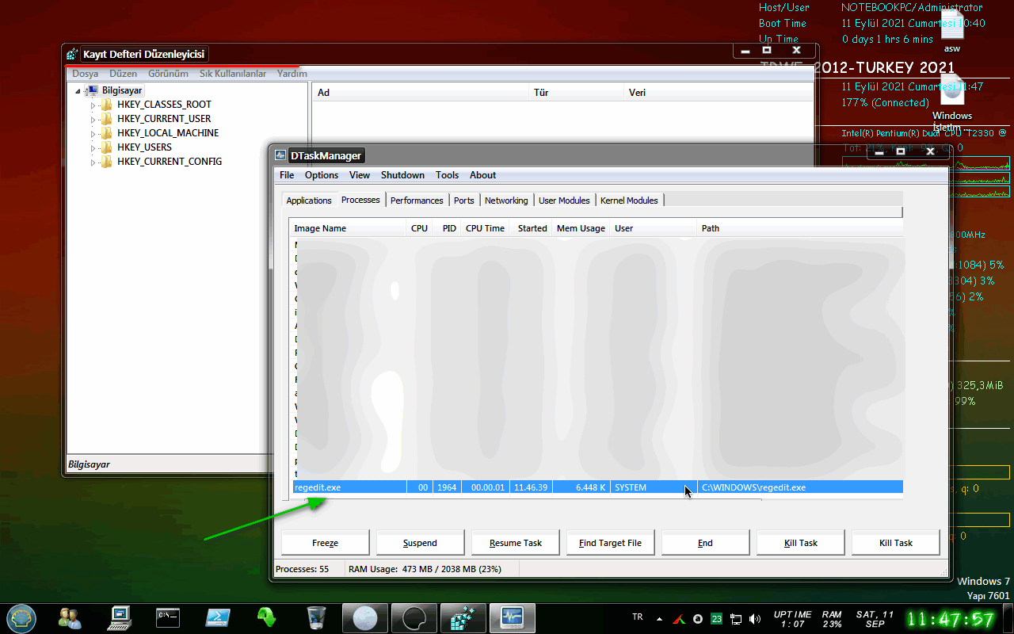Click the green download arrow taskbar icon
Screen dimensions: 1014x634
pos(267,617)
